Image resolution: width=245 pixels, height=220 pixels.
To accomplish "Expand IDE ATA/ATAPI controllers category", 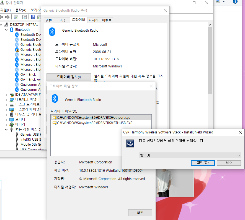I will [x=6, y=95].
